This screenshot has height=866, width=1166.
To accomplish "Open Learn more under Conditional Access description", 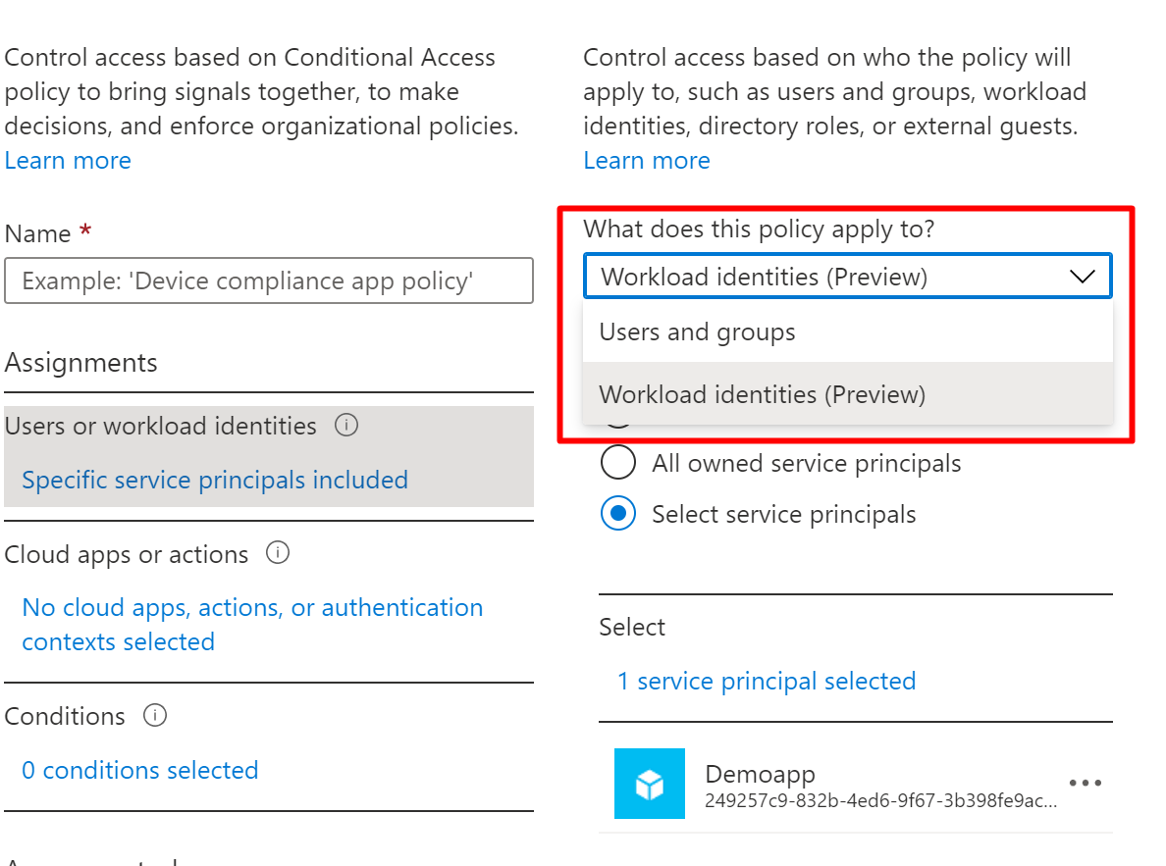I will [68, 161].
